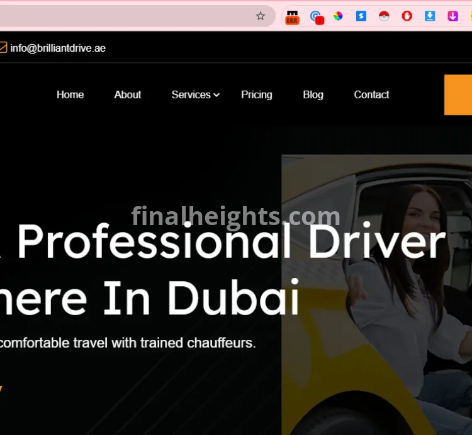The height and width of the screenshot is (435, 472).
Task: Open the Pricing page
Action: 257,95
